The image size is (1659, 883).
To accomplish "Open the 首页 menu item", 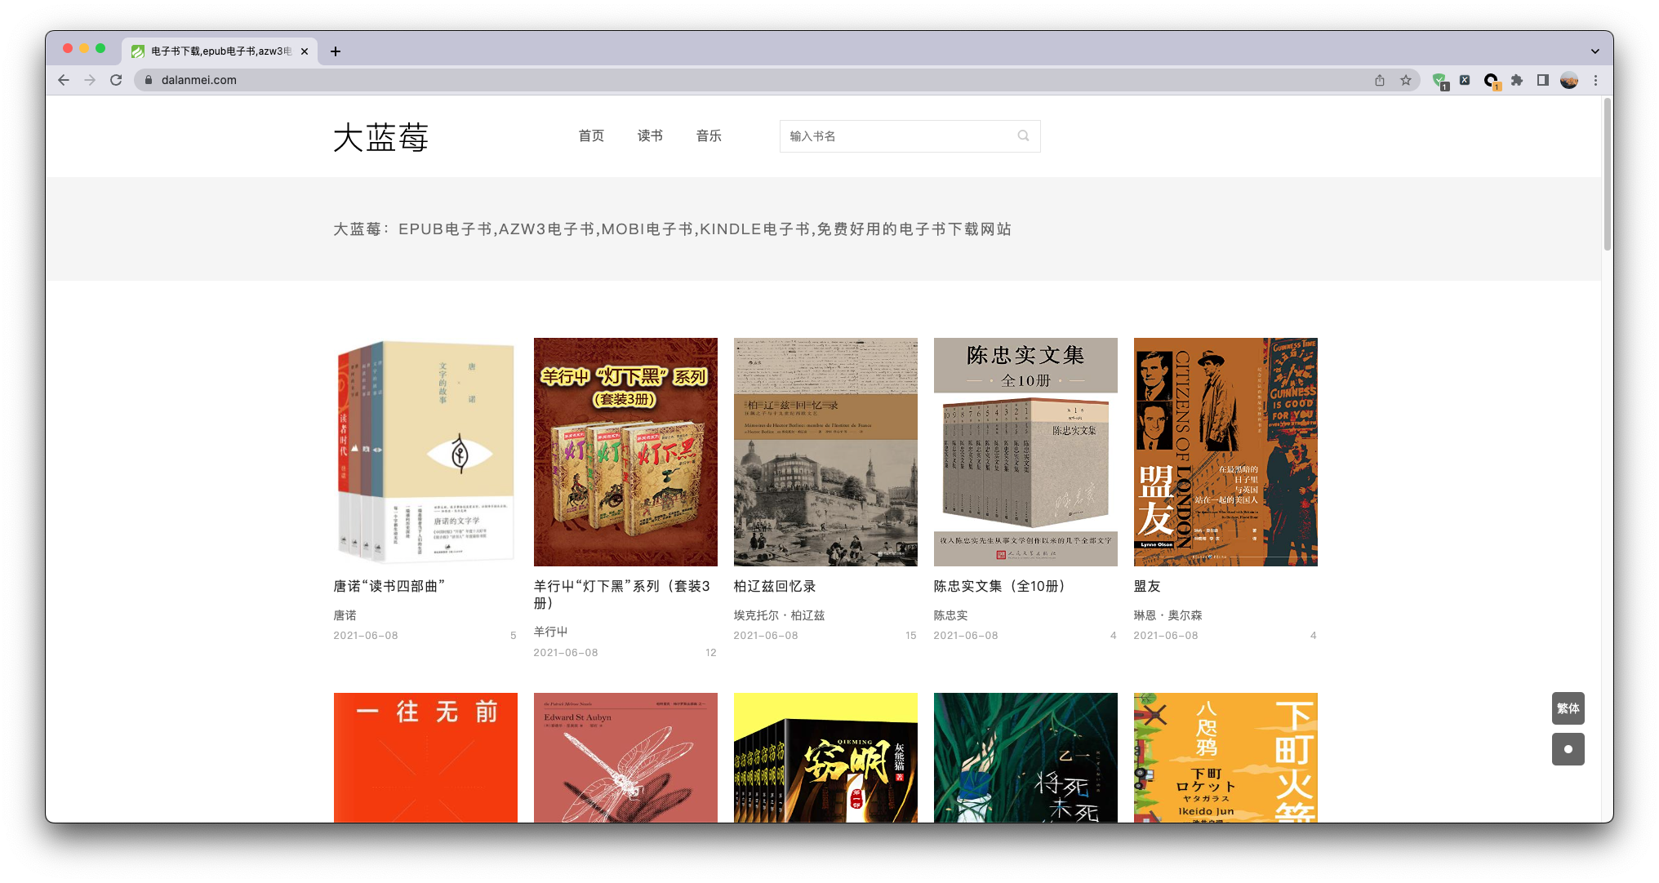I will (x=591, y=135).
